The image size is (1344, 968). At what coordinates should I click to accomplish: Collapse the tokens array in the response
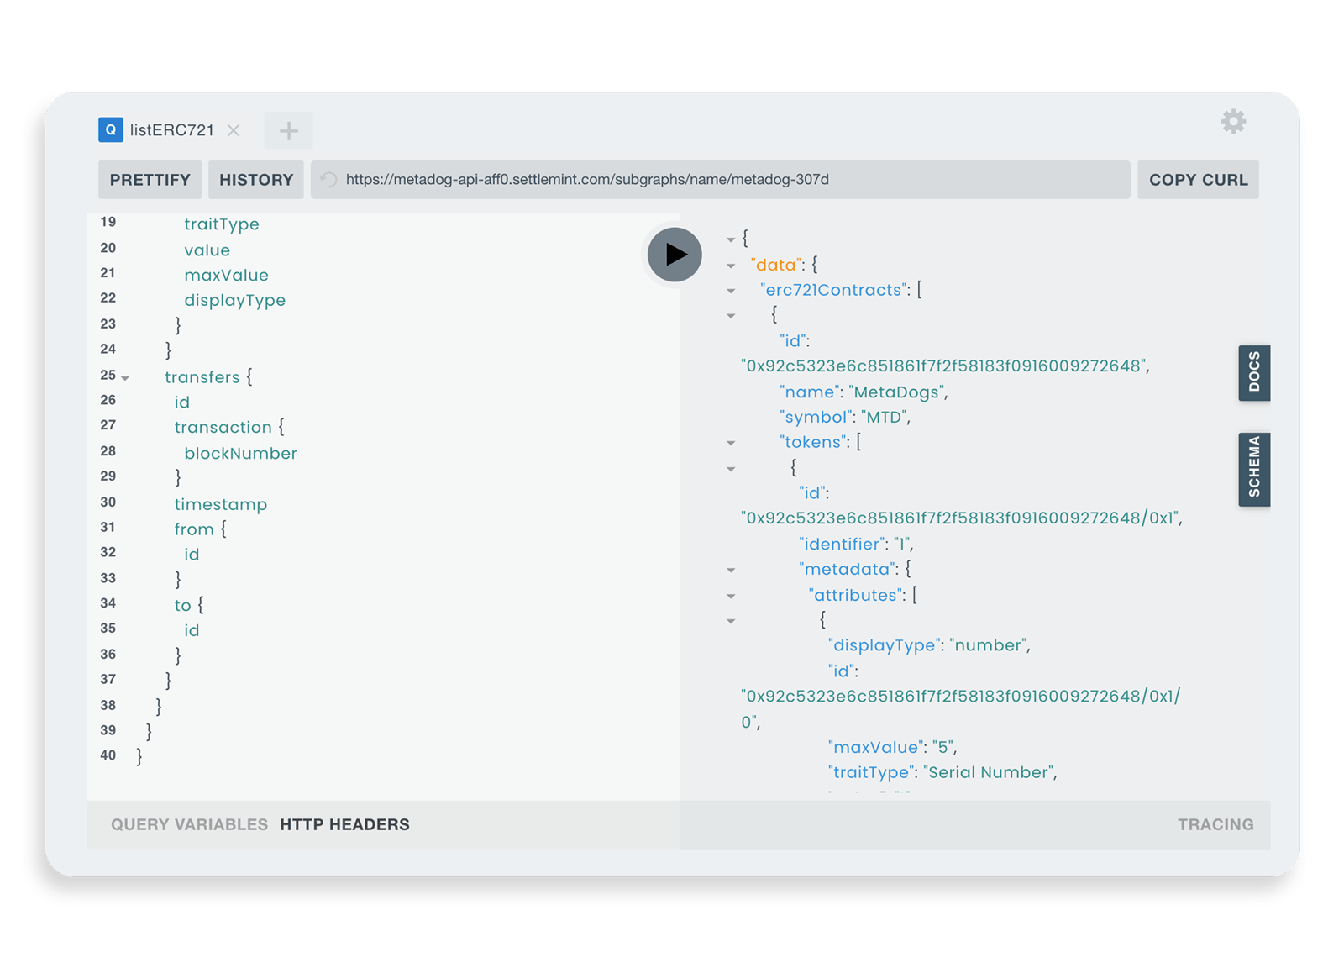tap(731, 441)
